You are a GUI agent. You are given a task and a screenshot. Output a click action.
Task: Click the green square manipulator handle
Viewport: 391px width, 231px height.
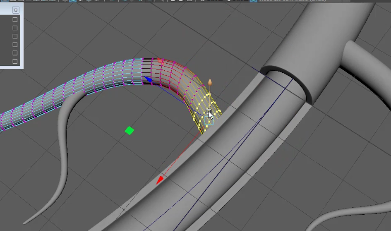[129, 130]
